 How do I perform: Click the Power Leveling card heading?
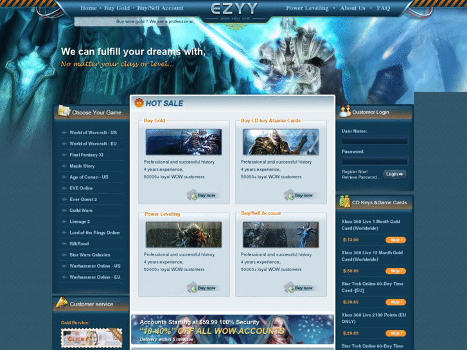162,214
